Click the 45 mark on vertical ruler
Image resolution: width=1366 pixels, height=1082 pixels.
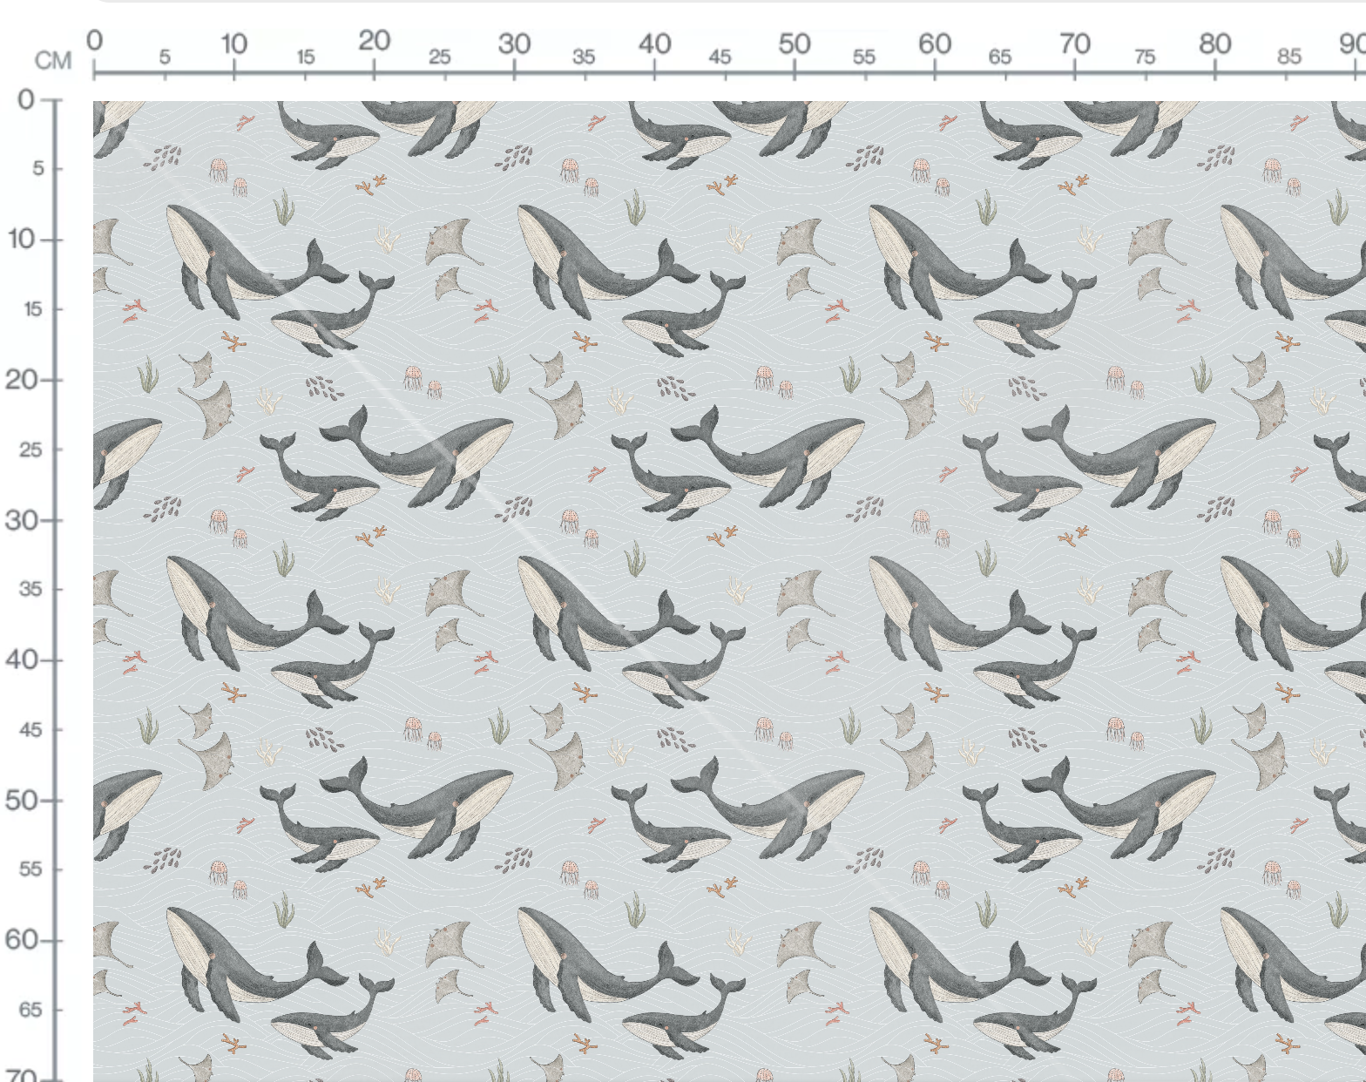[x=30, y=729]
